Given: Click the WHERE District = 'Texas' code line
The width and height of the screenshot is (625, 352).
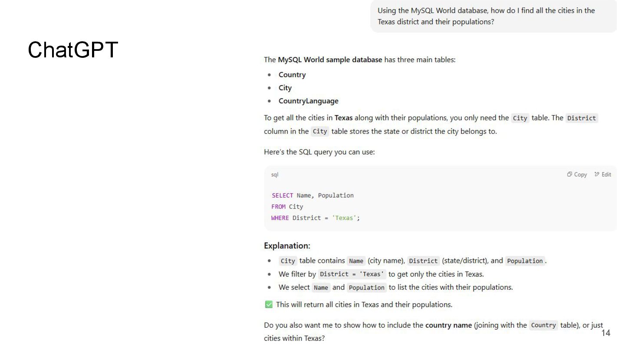Looking at the screenshot, I should tap(316, 218).
